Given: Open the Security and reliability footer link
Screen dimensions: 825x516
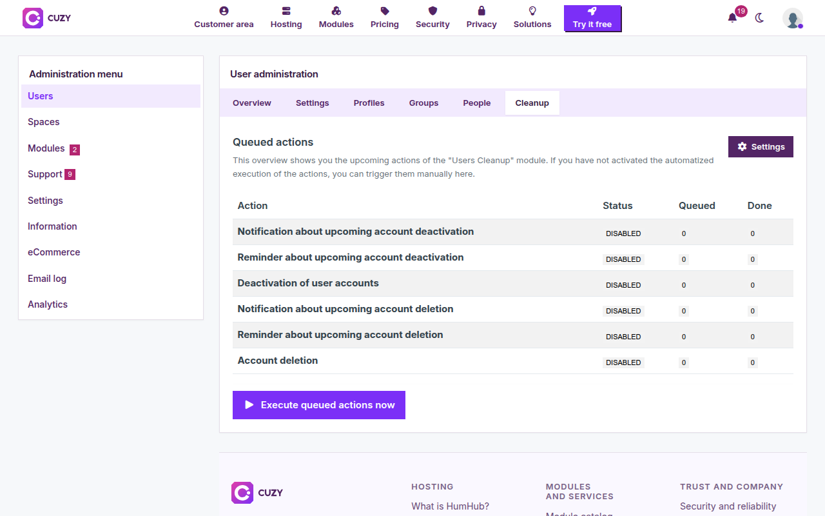Looking at the screenshot, I should (728, 506).
